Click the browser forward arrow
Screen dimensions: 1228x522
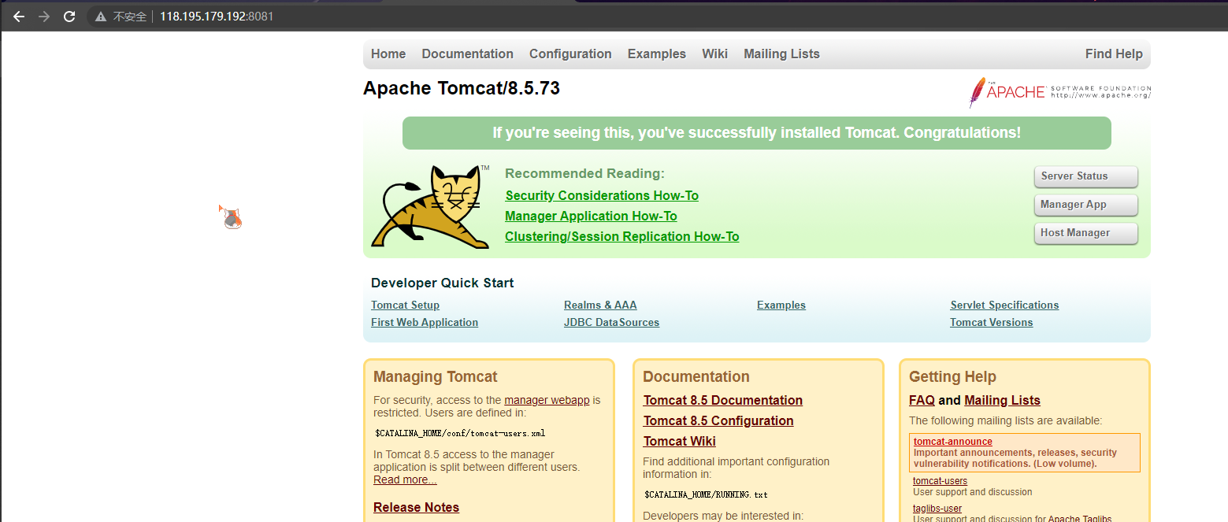click(x=44, y=17)
